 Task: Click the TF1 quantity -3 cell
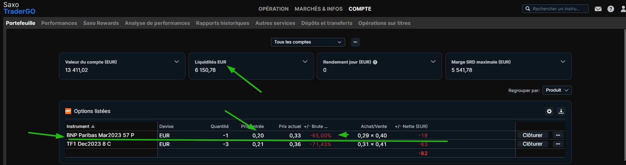coord(226,144)
